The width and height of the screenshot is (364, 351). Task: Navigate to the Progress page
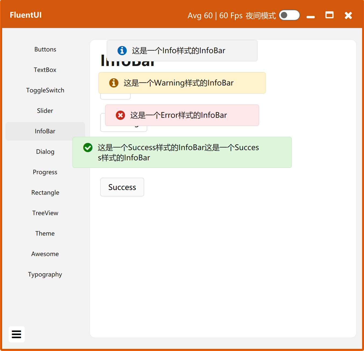tap(45, 172)
